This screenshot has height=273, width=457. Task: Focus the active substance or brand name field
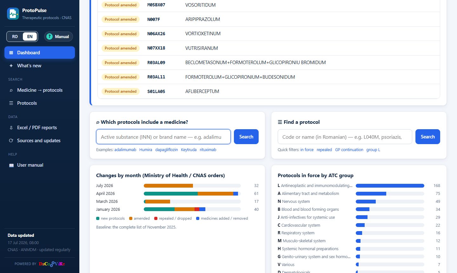pyautogui.click(x=163, y=137)
